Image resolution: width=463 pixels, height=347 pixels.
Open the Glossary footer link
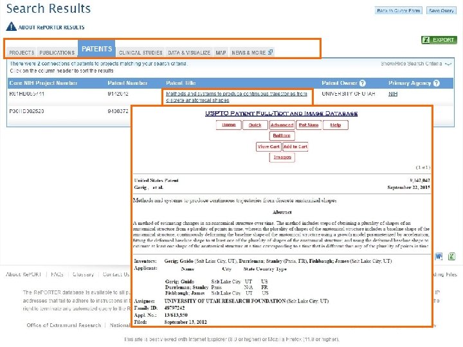tap(83, 274)
